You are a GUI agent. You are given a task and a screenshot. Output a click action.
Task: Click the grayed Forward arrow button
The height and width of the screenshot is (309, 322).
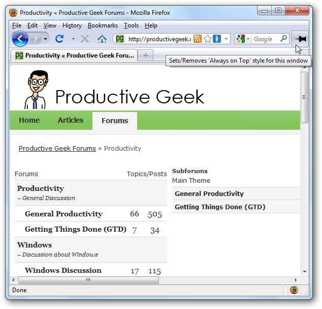point(36,39)
